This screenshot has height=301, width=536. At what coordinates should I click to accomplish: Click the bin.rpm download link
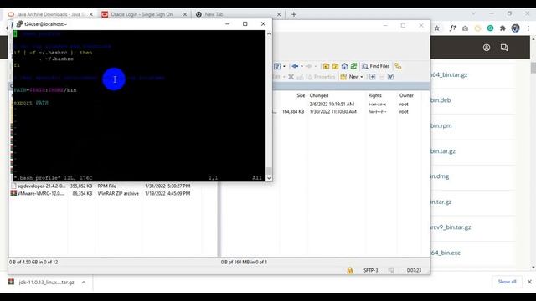(x=441, y=125)
